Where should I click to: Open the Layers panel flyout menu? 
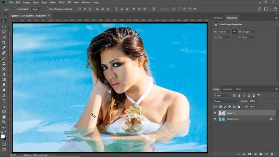[x=276, y=89]
